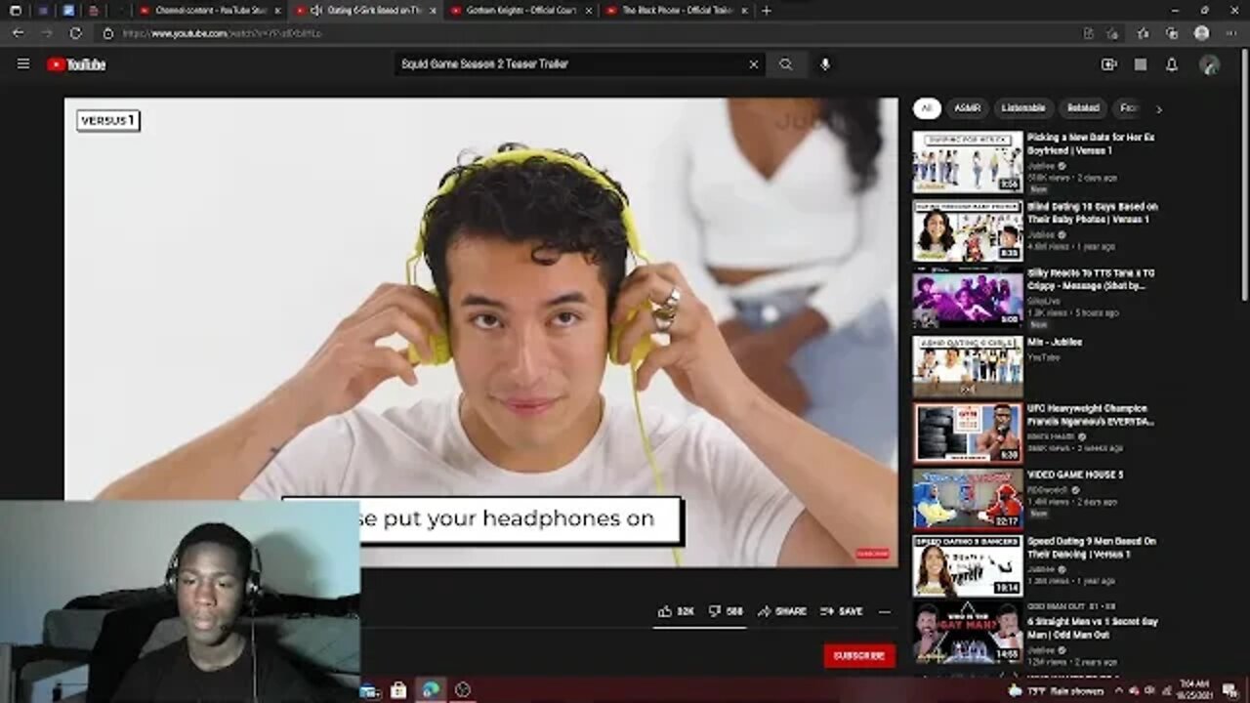Image resolution: width=1250 pixels, height=703 pixels.
Task: Open the YouTube apps grid icon
Action: [1141, 64]
